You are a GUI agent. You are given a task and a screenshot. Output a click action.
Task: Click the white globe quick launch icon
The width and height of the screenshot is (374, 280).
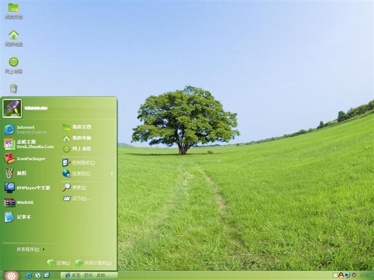(38, 275)
